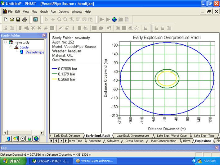Click the Windows start button
220x165 pixels.
(13, 161)
